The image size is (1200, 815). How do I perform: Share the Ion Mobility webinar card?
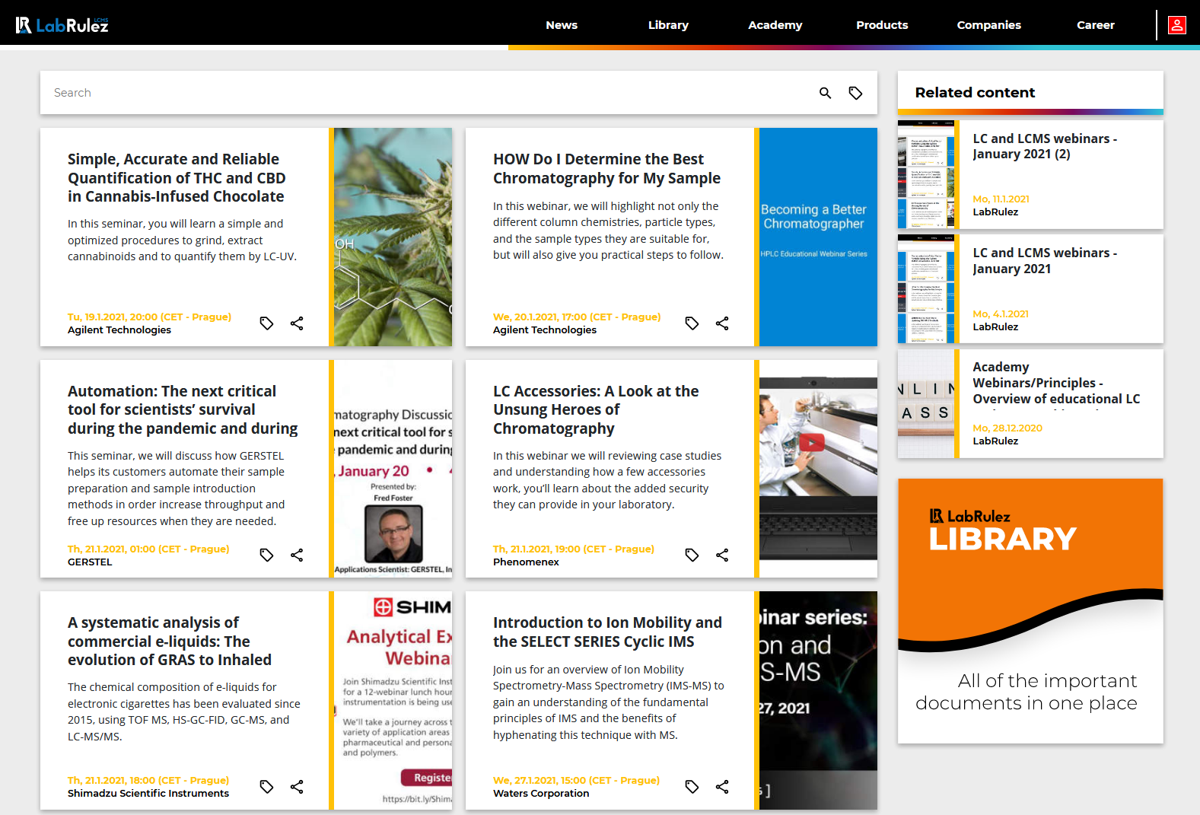tap(722, 787)
